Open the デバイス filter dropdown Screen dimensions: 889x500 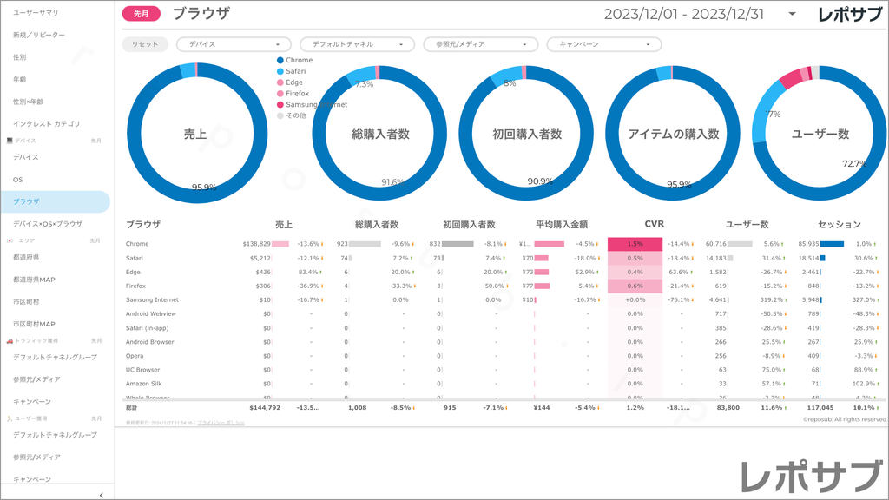coord(234,44)
